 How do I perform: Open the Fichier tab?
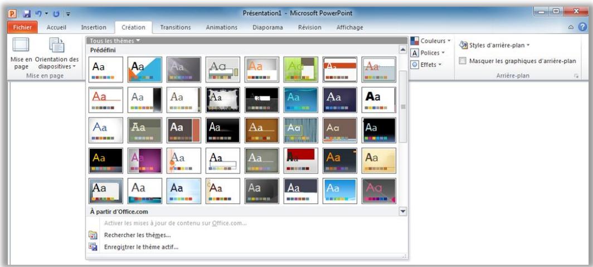pyautogui.click(x=22, y=27)
